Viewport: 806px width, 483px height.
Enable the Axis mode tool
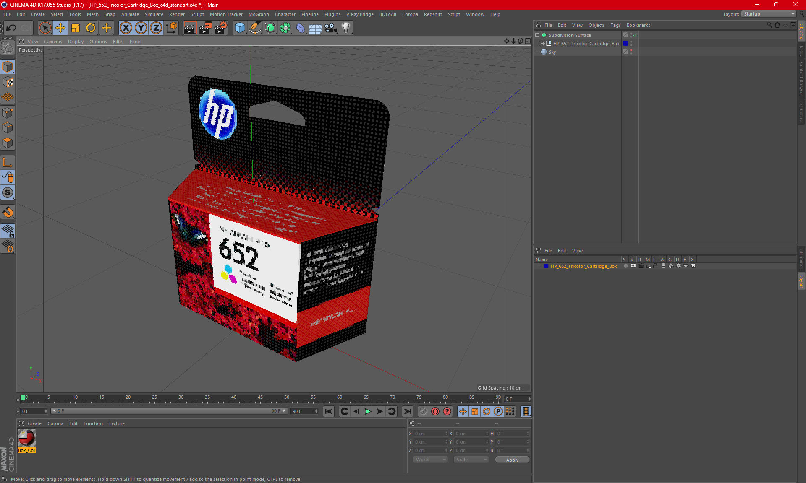pyautogui.click(x=8, y=162)
